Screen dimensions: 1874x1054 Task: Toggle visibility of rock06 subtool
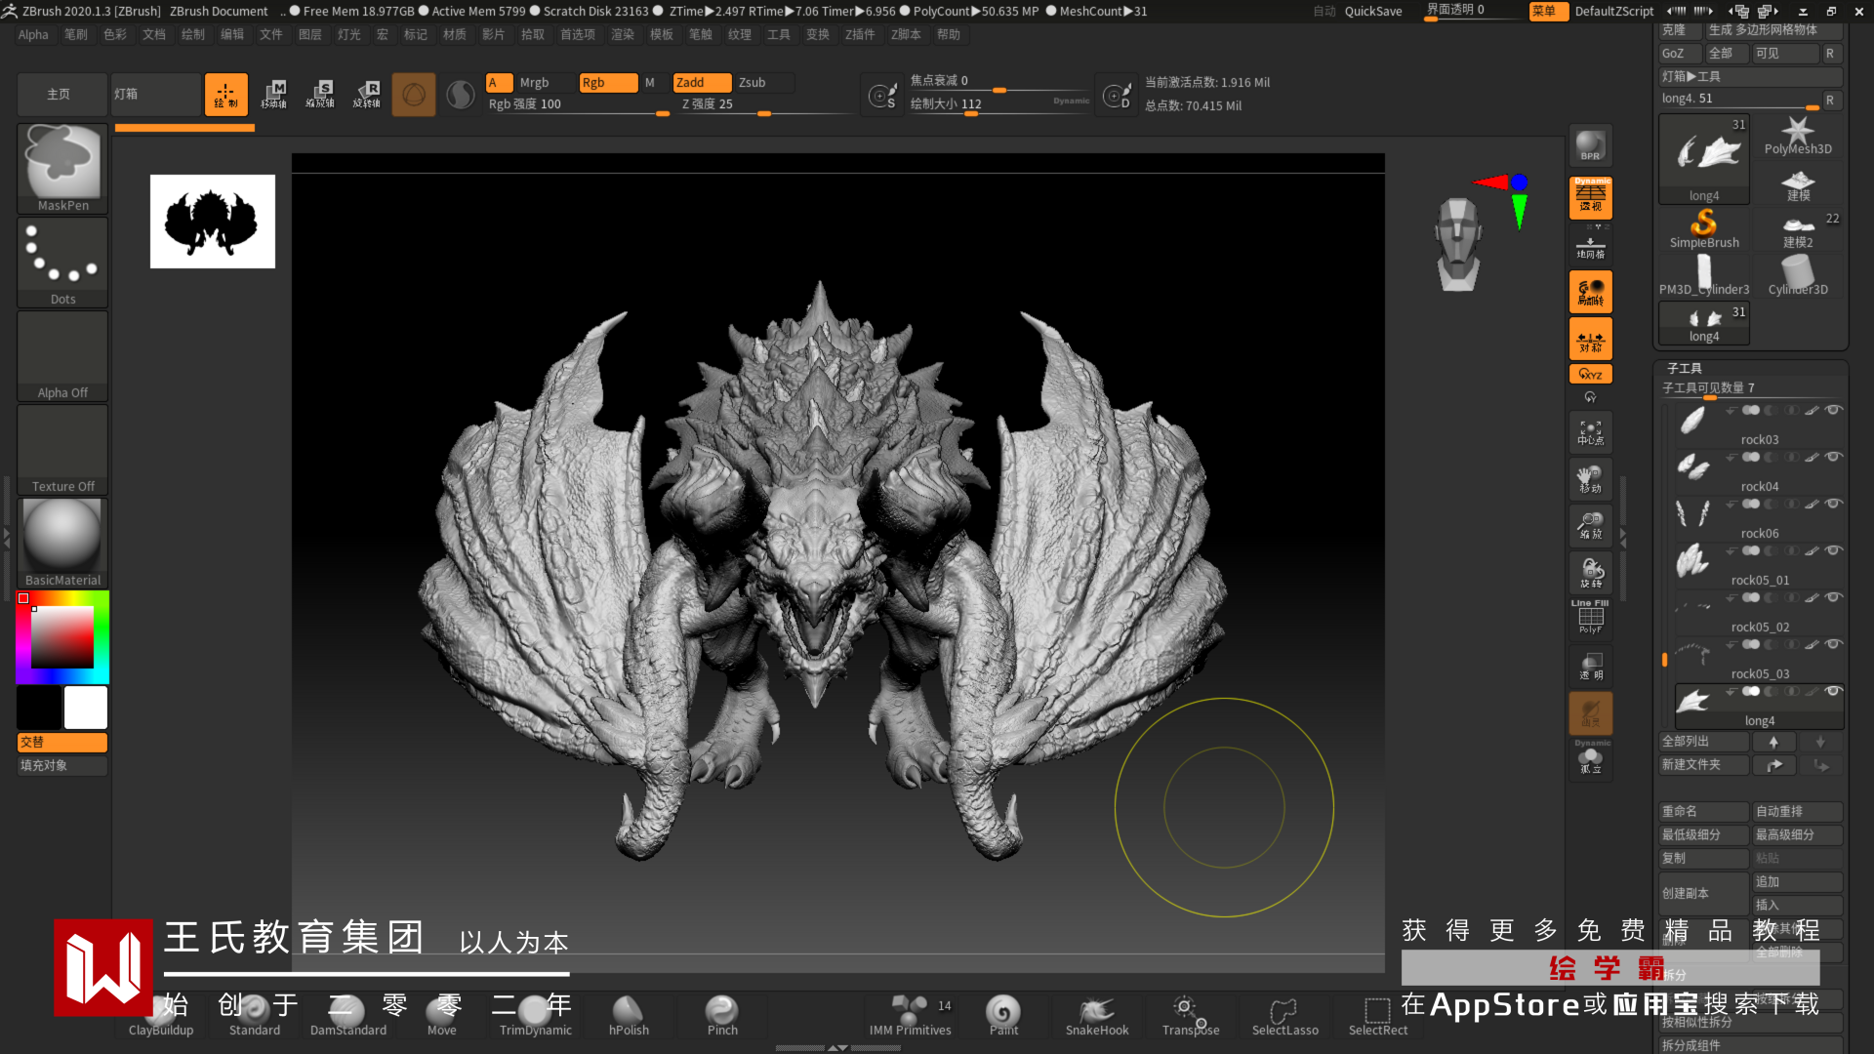[x=1834, y=504]
